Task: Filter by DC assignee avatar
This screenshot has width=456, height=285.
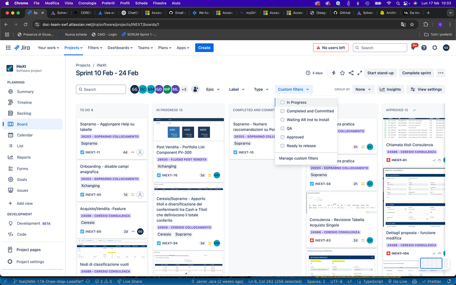Action: click(143, 89)
